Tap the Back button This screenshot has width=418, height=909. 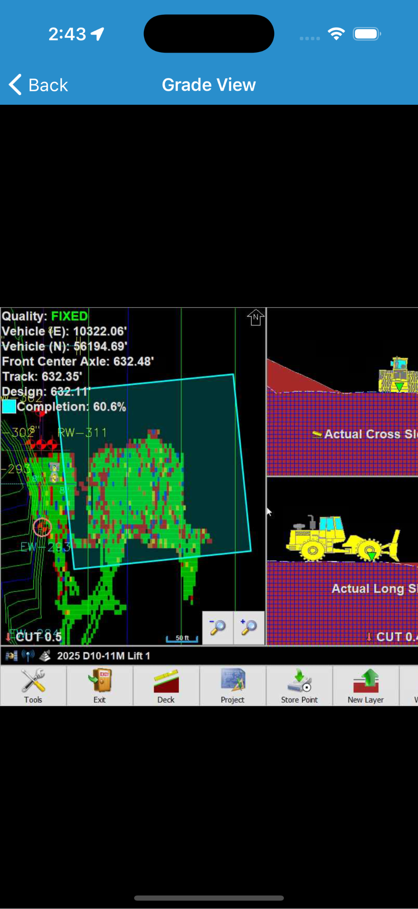(x=39, y=85)
